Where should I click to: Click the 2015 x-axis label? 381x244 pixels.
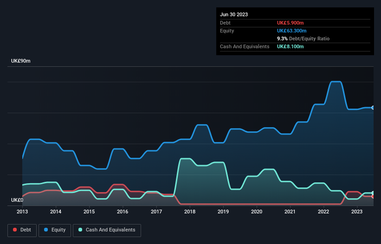(x=89, y=212)
